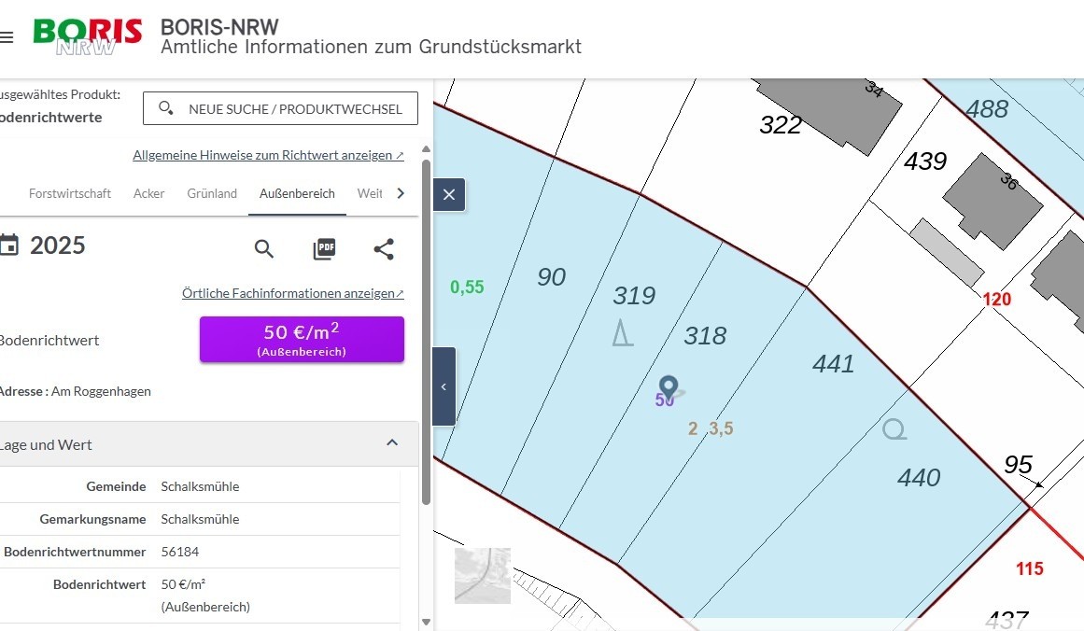Select the Grünland tab
This screenshot has width=1084, height=631.
(x=212, y=193)
